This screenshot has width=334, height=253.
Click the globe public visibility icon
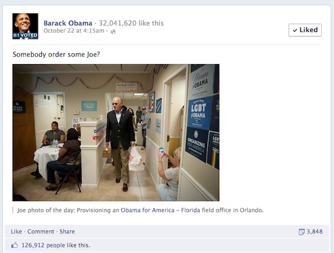tap(113, 32)
